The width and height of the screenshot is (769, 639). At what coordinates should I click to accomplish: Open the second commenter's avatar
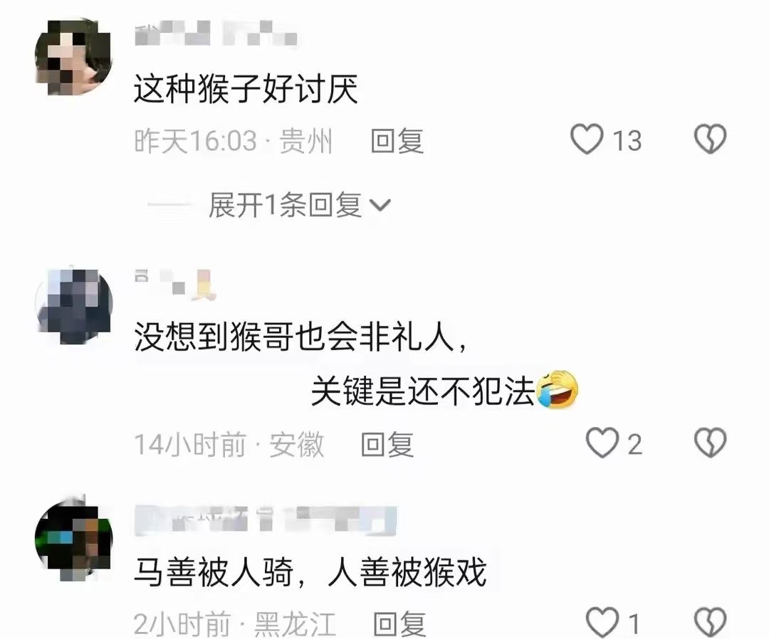(x=74, y=305)
